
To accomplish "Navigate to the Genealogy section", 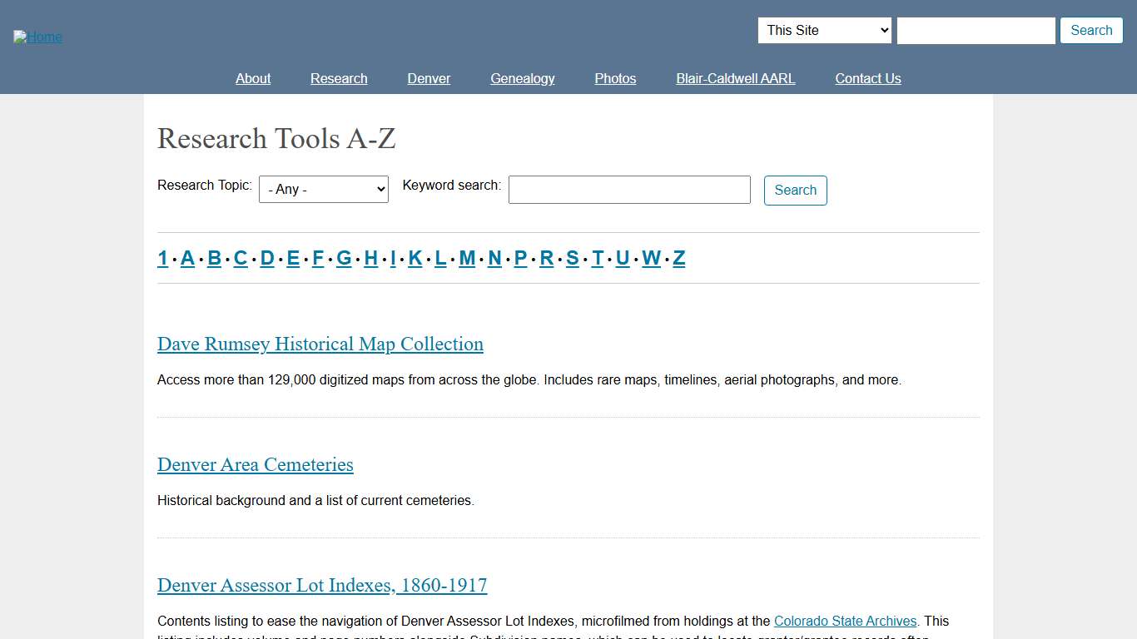I will 522,78.
